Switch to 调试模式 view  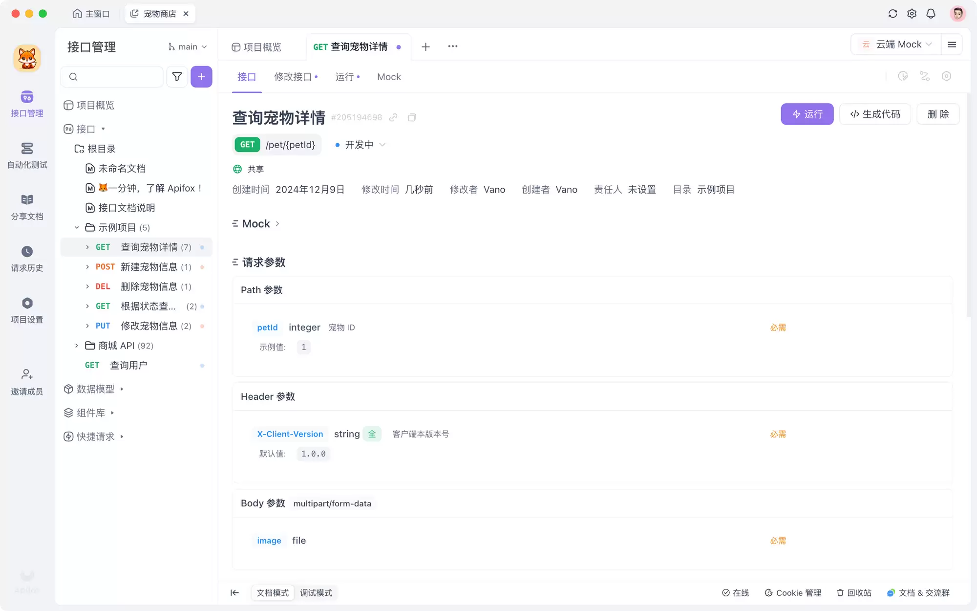click(x=316, y=593)
